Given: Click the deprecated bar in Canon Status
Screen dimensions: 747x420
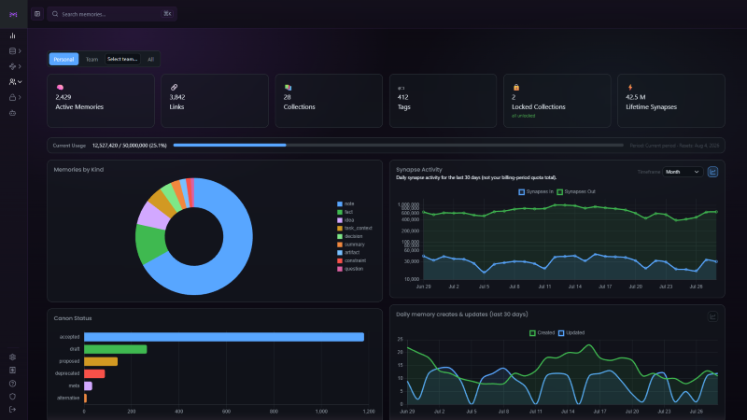Looking at the screenshot, I should point(94,374).
